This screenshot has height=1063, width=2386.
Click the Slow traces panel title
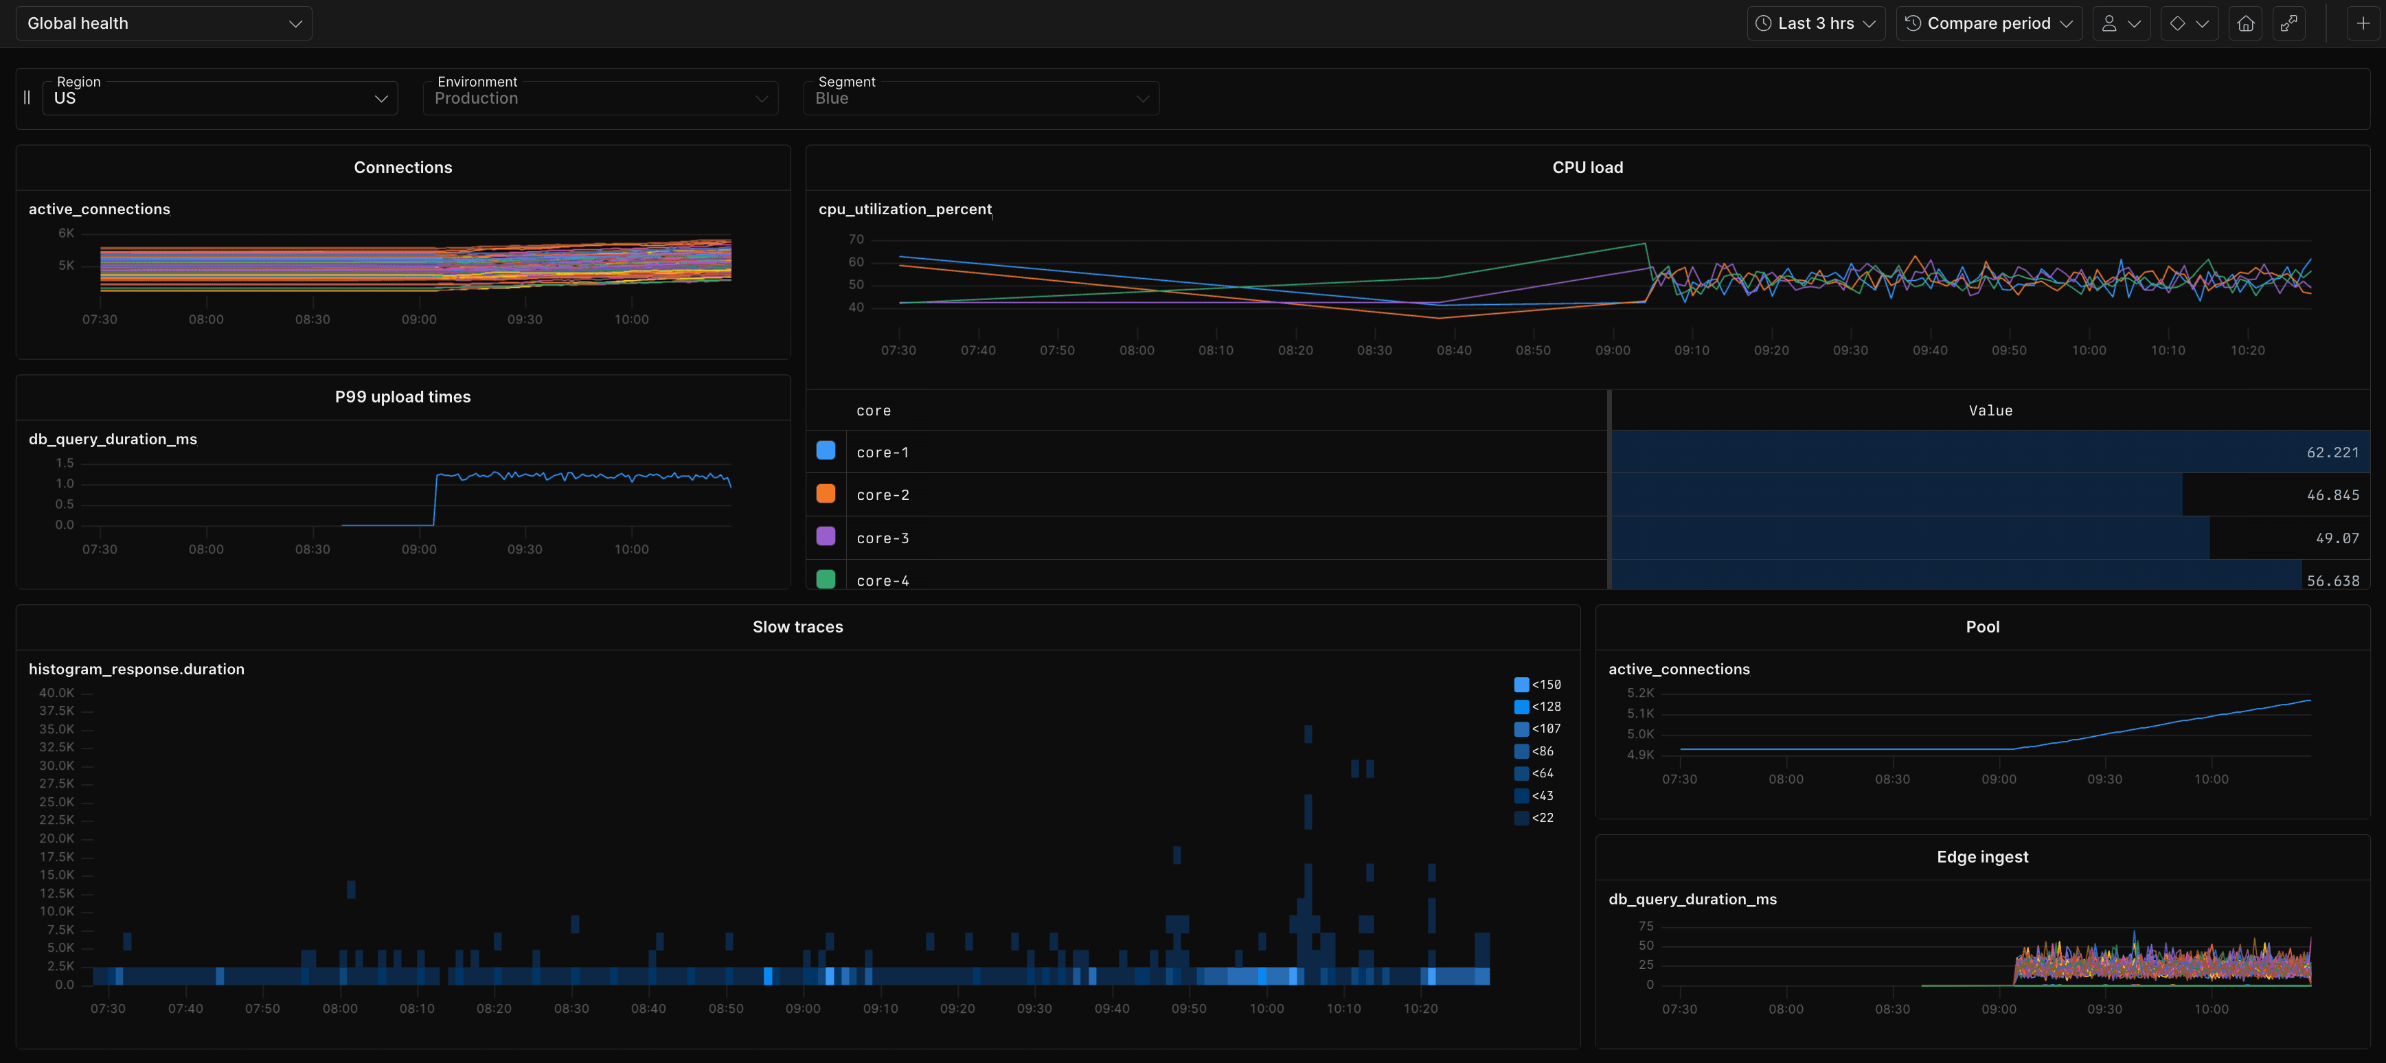click(797, 627)
